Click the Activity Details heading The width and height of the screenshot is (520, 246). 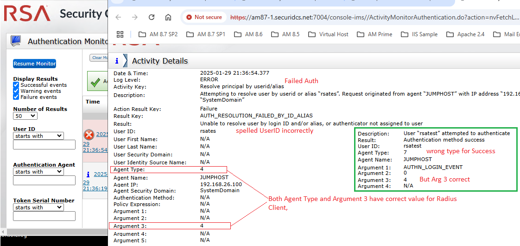160,61
